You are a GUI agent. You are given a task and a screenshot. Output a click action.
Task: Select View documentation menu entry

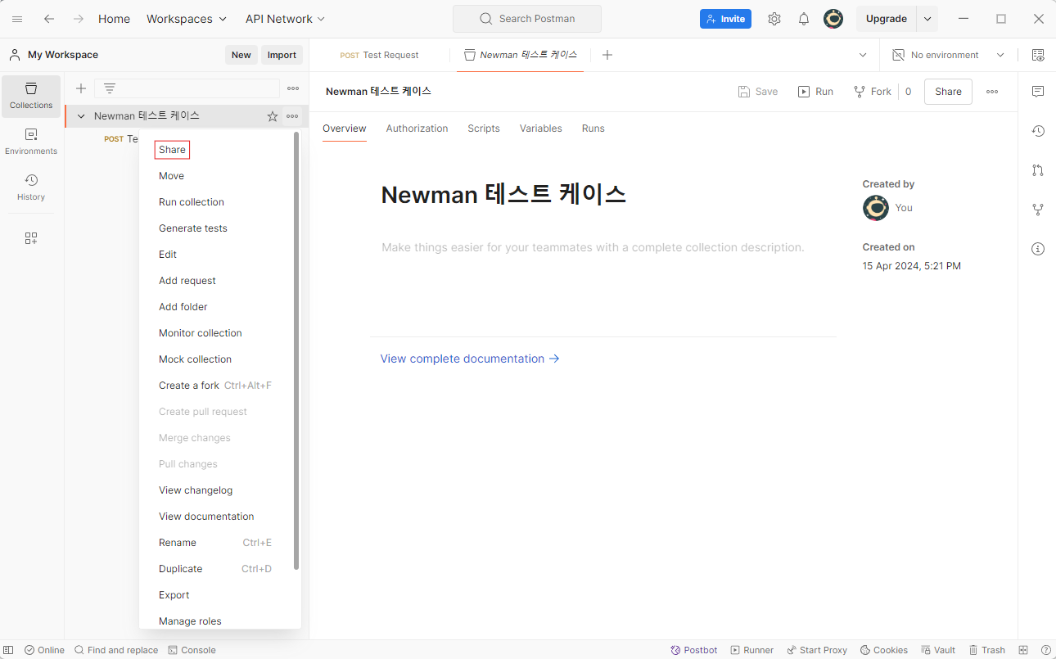(x=206, y=517)
